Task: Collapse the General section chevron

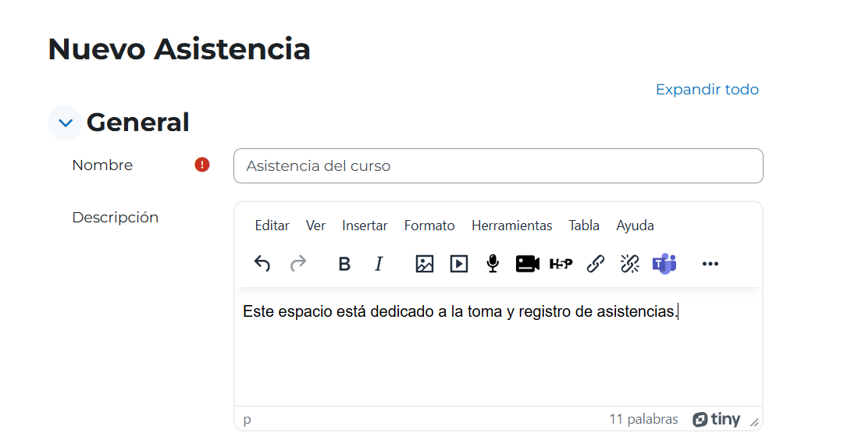Action: point(65,123)
